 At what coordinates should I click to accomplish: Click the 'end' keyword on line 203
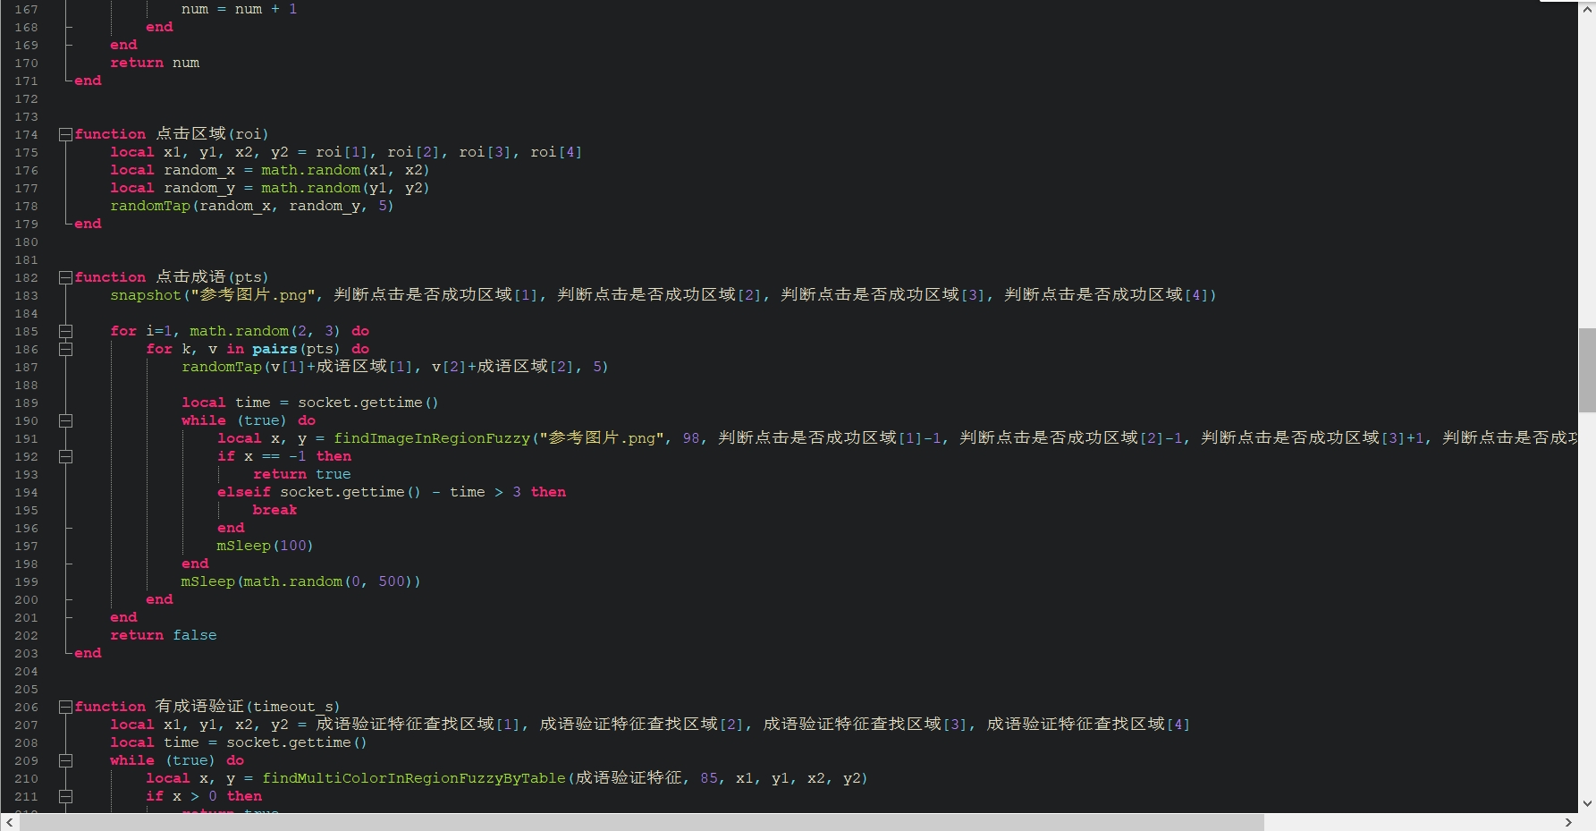click(x=88, y=653)
